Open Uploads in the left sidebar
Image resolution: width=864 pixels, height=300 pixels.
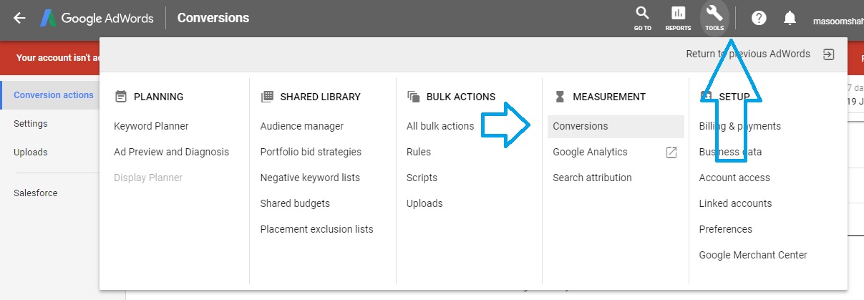click(31, 153)
